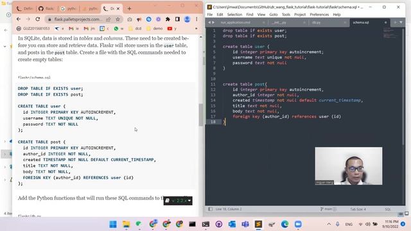Open Chrome extensions puzzle icon
Viewport: 411px width, 231px height.
coord(168,19)
